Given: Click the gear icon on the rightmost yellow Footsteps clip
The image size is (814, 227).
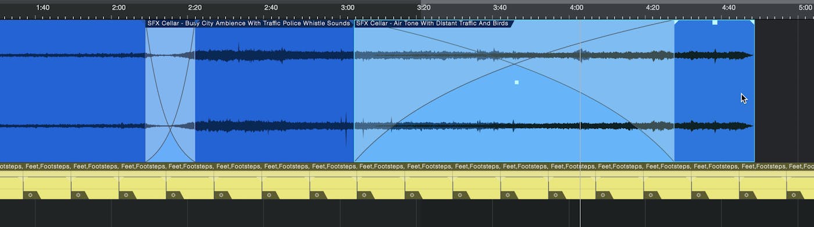Looking at the screenshot, I should 793,195.
